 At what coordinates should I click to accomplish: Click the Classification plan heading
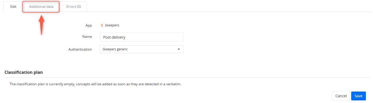[x=24, y=72]
